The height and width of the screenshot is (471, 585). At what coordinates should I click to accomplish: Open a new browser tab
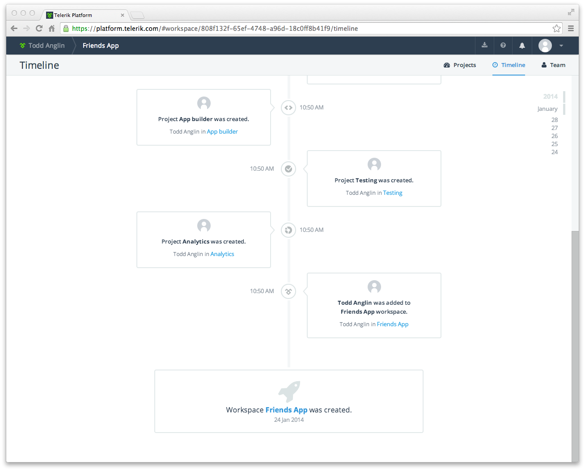pyautogui.click(x=137, y=16)
